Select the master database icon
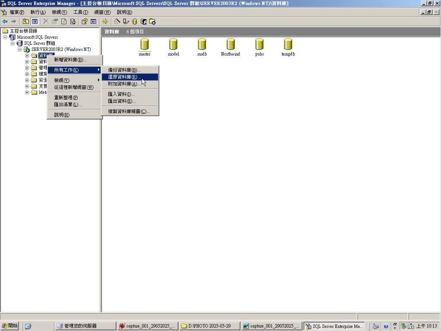Screen dimensions: 441x331 click(x=144, y=44)
